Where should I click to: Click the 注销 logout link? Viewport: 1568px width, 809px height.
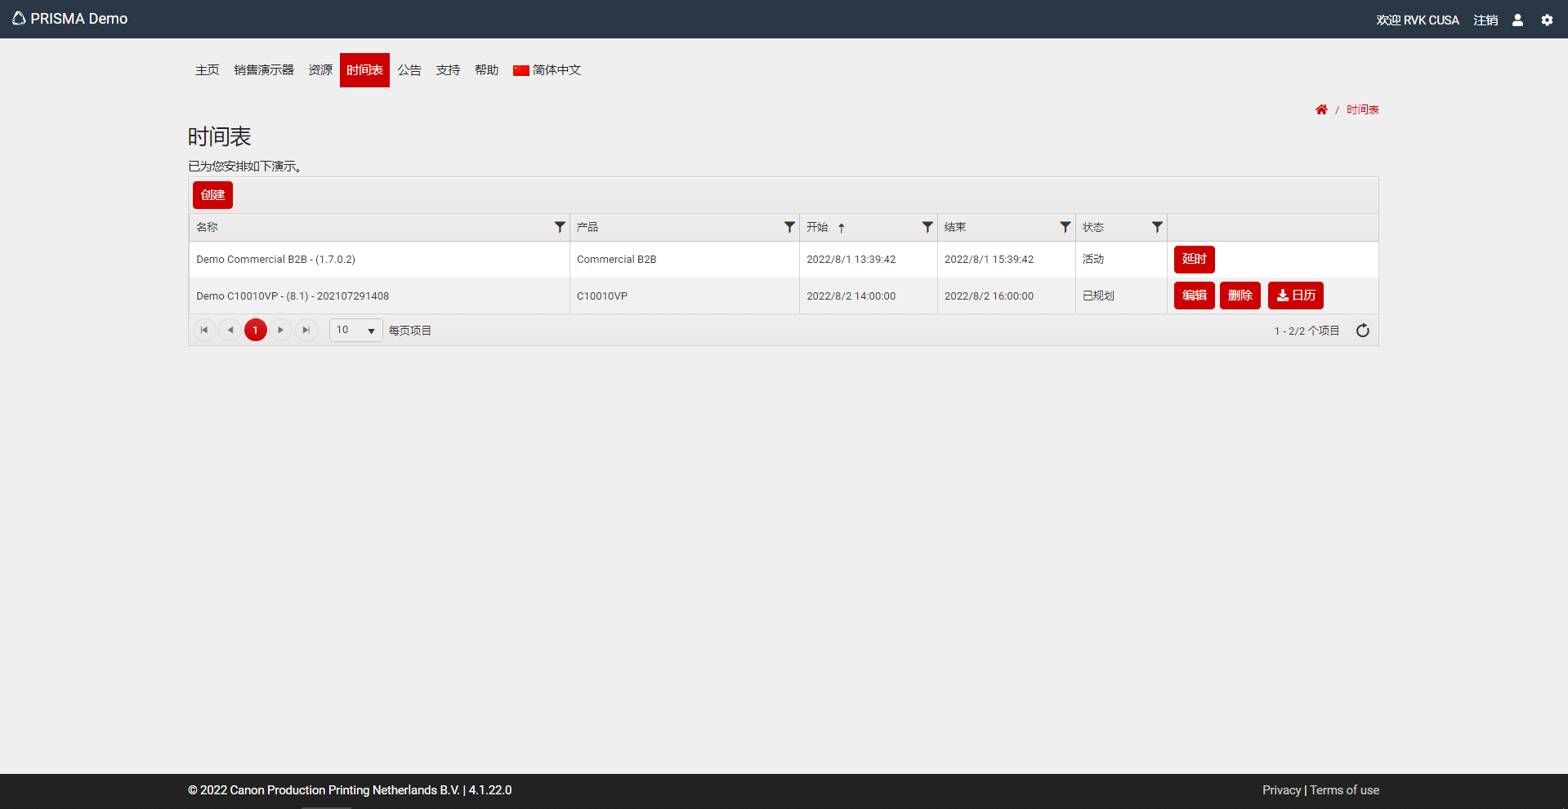[1485, 20]
